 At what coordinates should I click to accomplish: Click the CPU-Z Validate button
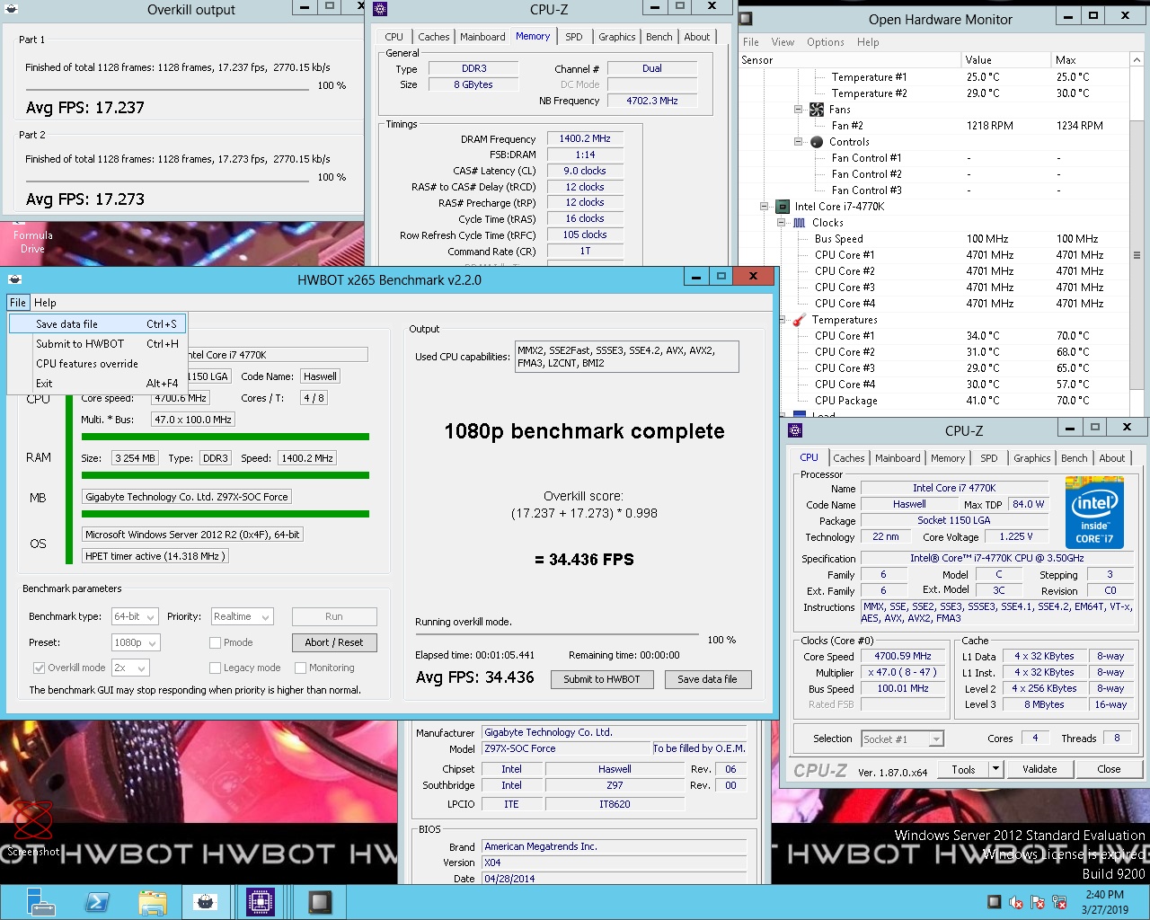click(1039, 769)
